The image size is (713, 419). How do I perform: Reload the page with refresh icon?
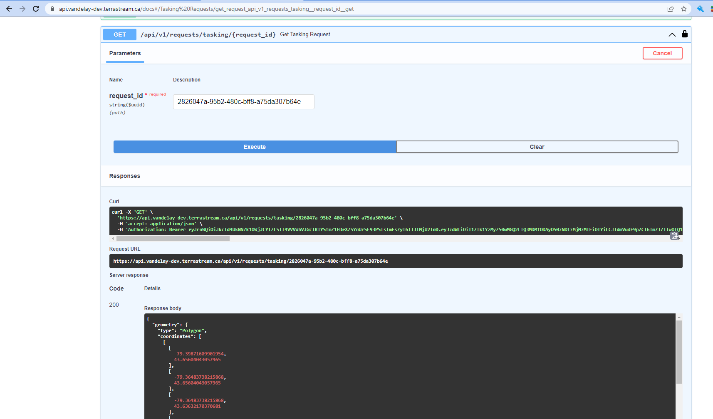(36, 9)
